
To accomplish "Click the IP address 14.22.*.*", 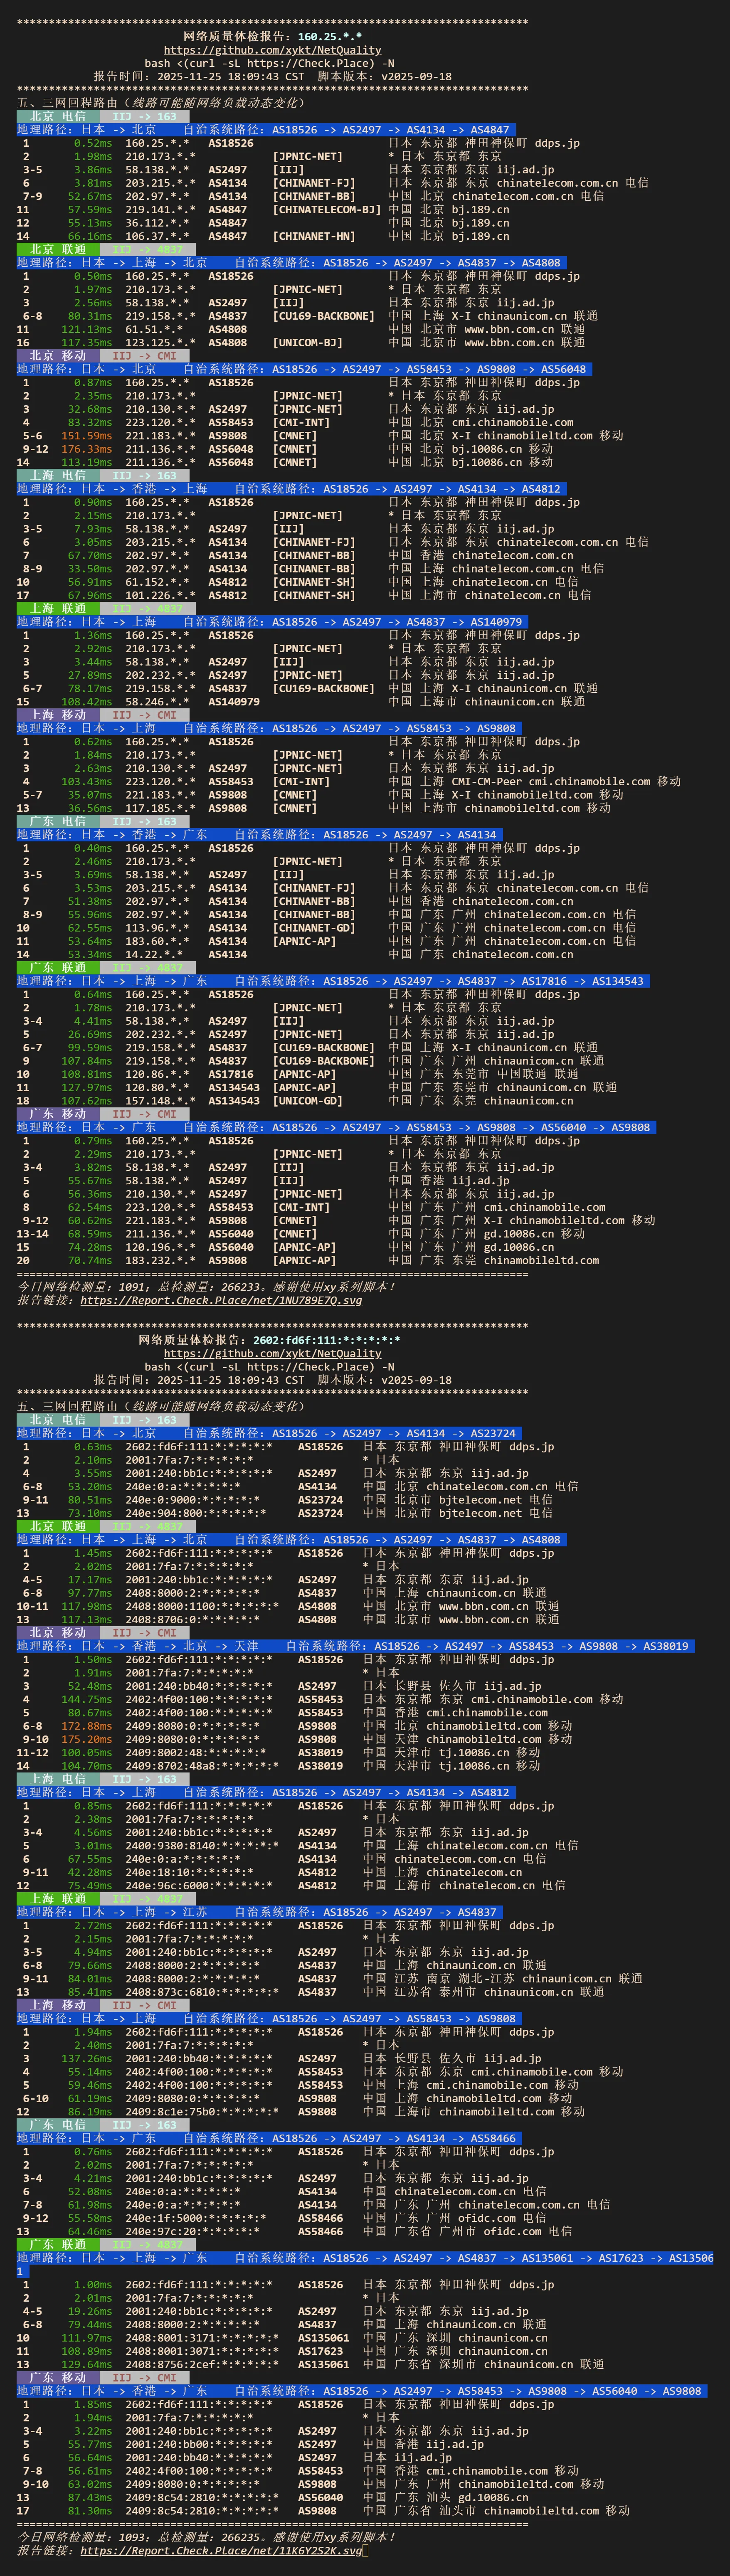I will (x=154, y=954).
